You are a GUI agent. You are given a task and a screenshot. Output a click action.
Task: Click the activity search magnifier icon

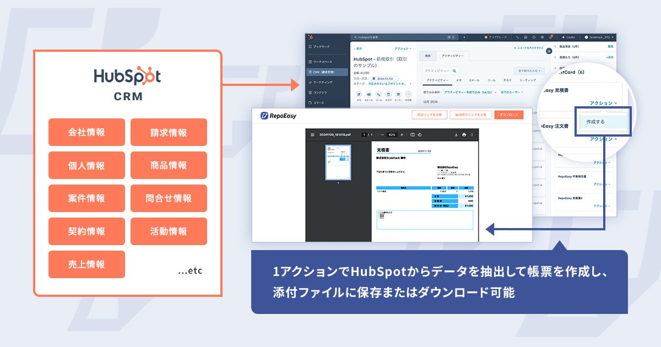click(x=455, y=71)
